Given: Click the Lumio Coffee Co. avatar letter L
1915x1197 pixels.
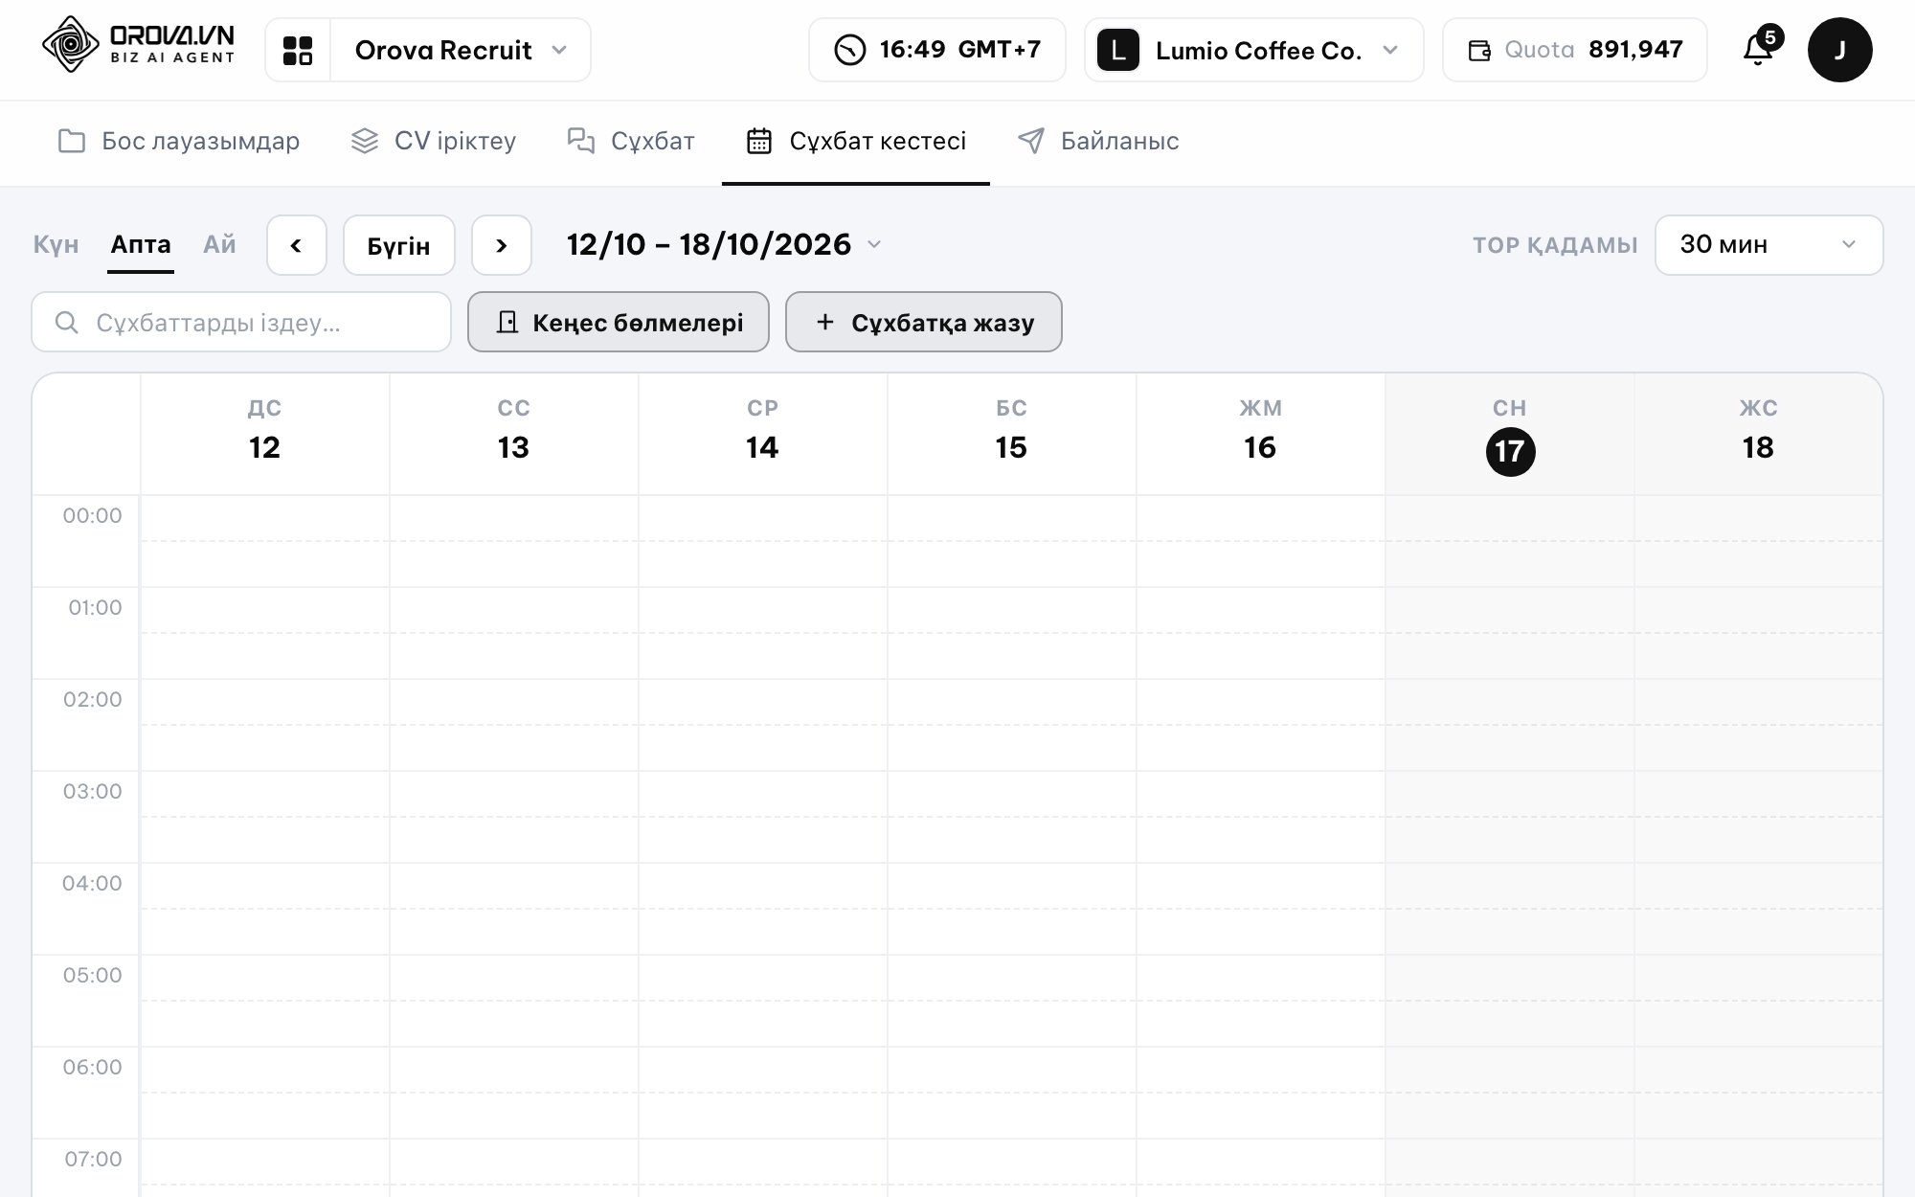Looking at the screenshot, I should pyautogui.click(x=1117, y=51).
